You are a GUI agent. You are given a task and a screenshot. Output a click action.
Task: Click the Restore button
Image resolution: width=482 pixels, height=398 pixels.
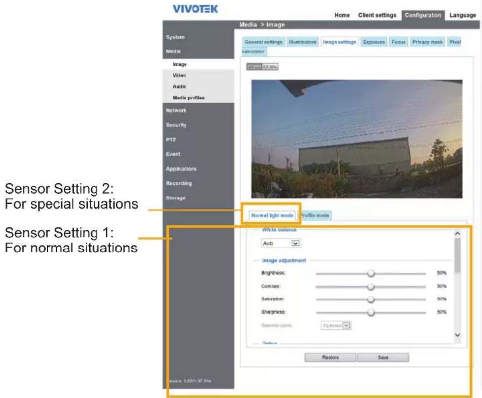330,357
